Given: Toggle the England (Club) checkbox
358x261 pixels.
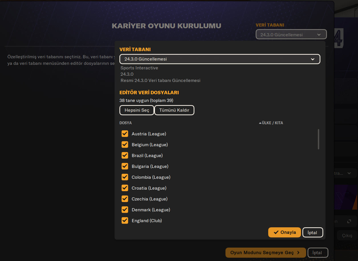Looking at the screenshot, I should (125, 220).
